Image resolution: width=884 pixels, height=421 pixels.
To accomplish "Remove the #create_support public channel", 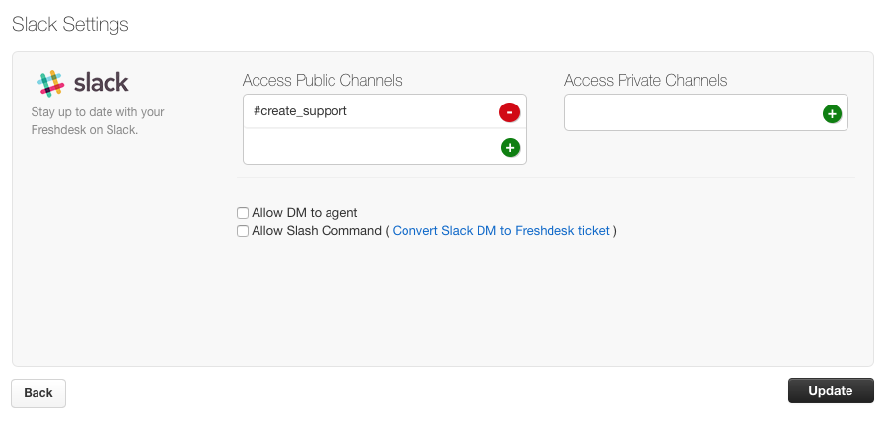I will click(509, 112).
